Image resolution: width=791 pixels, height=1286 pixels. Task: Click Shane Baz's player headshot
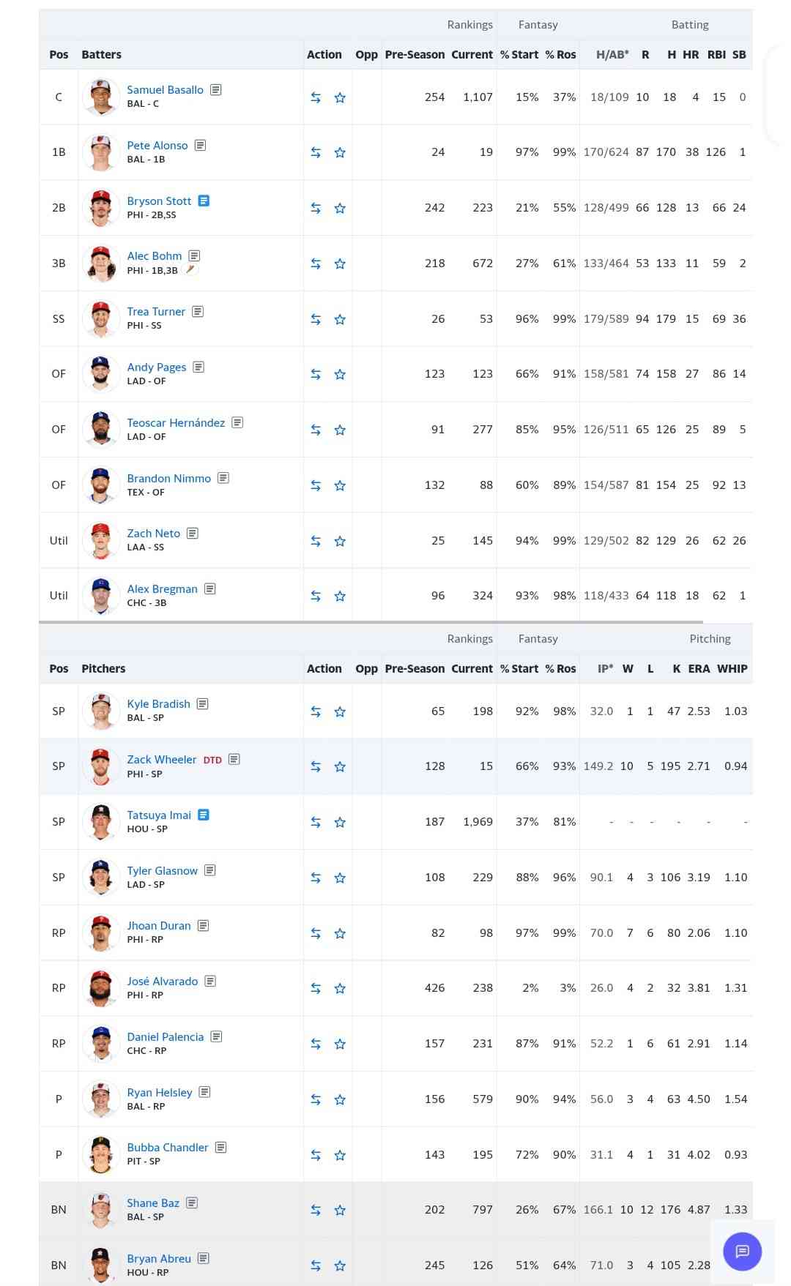point(101,1210)
